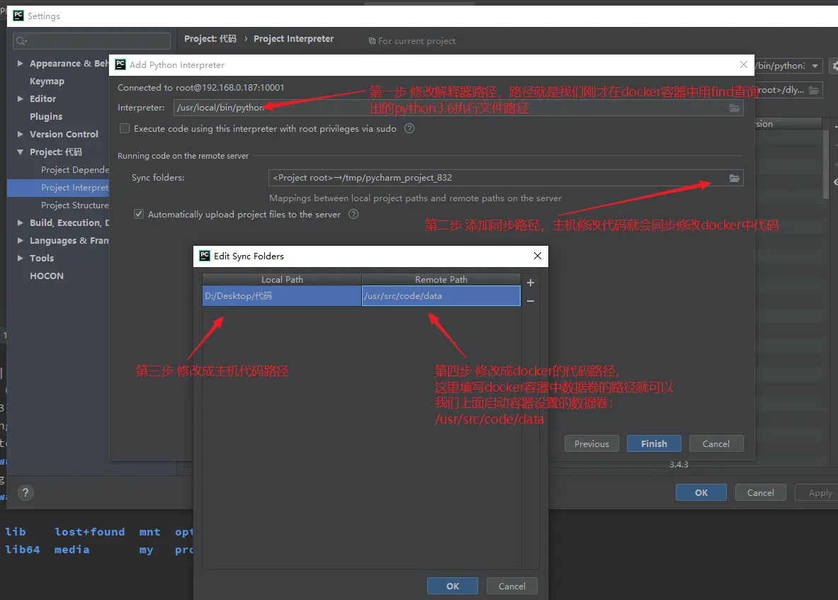Expand the Tools section in sidebar

point(20,258)
